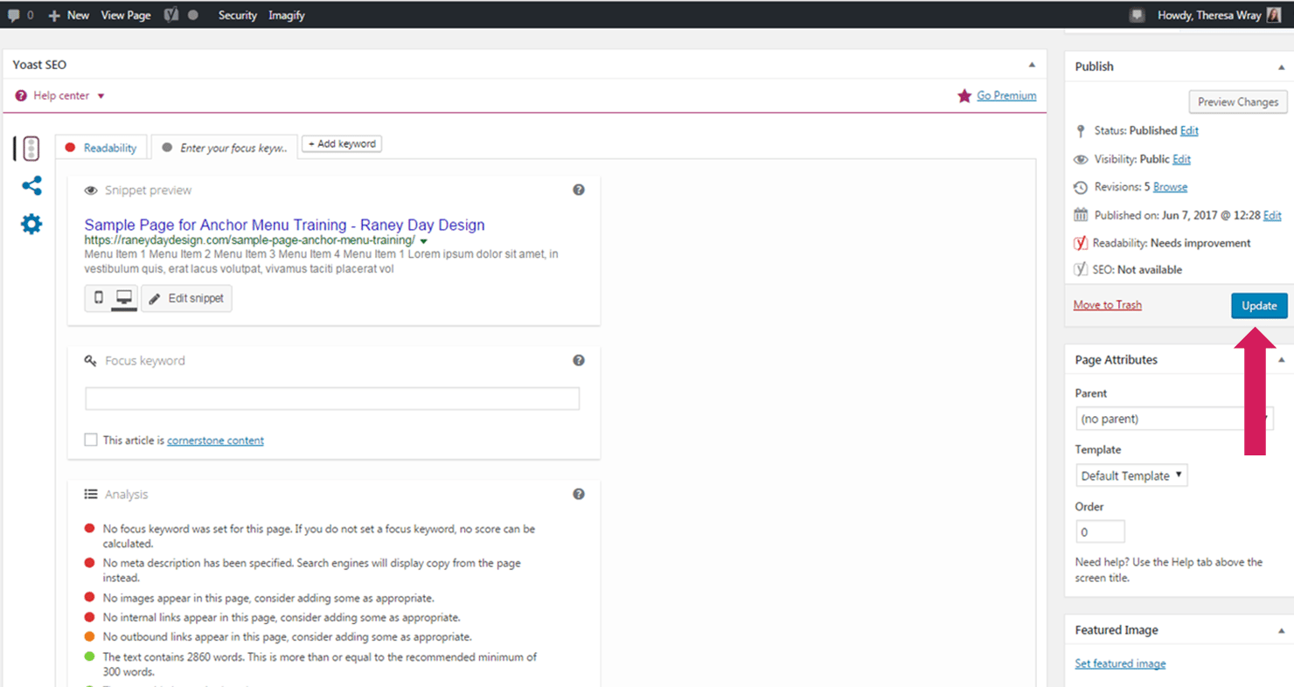
Task: Click Set featured image link
Action: [1120, 663]
